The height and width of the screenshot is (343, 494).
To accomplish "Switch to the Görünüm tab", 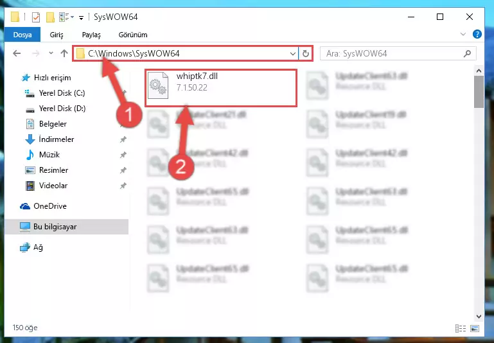I will click(132, 35).
